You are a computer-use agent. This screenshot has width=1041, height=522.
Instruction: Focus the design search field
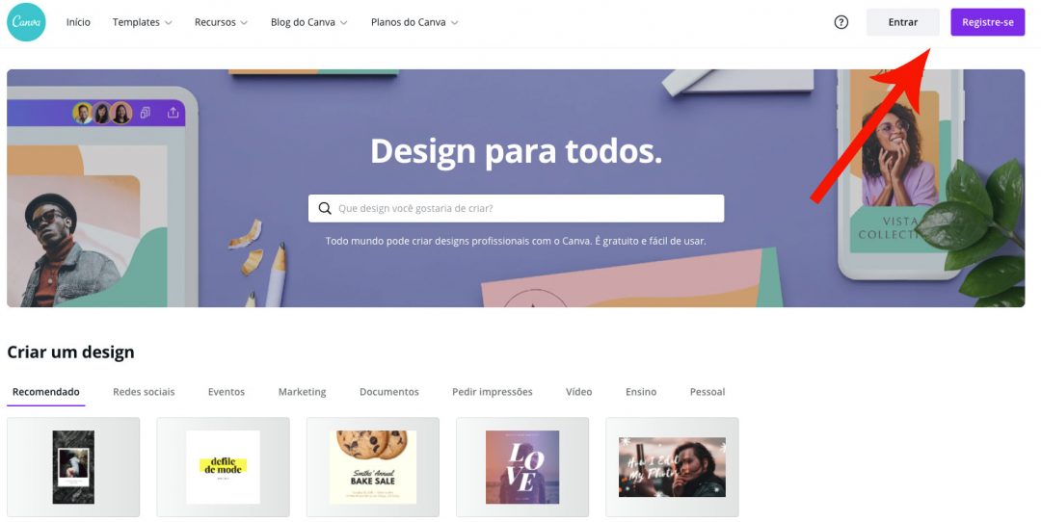[516, 208]
